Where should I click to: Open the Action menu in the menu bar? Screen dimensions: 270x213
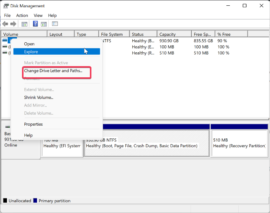[x=22, y=15]
